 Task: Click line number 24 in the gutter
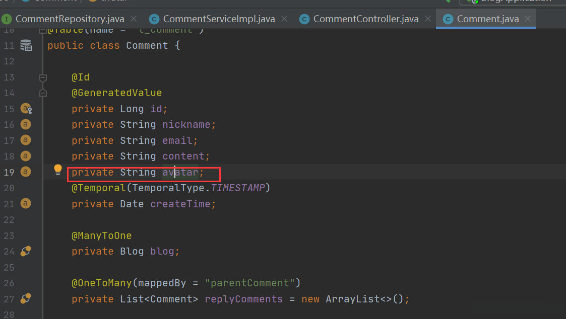9,252
